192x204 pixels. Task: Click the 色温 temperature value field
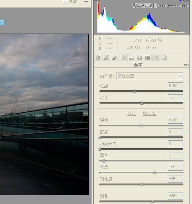[x=175, y=86]
